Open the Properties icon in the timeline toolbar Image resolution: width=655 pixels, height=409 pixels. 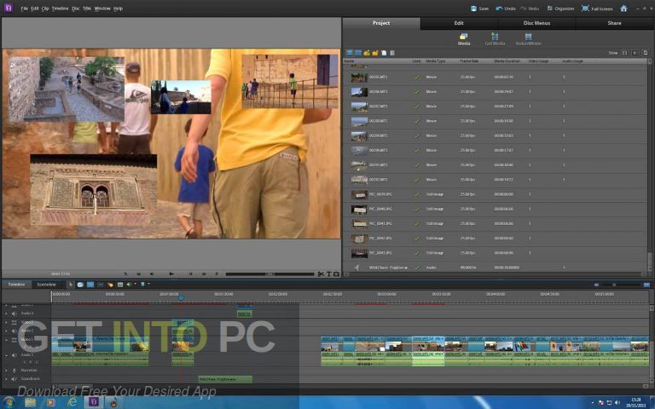pos(90,285)
